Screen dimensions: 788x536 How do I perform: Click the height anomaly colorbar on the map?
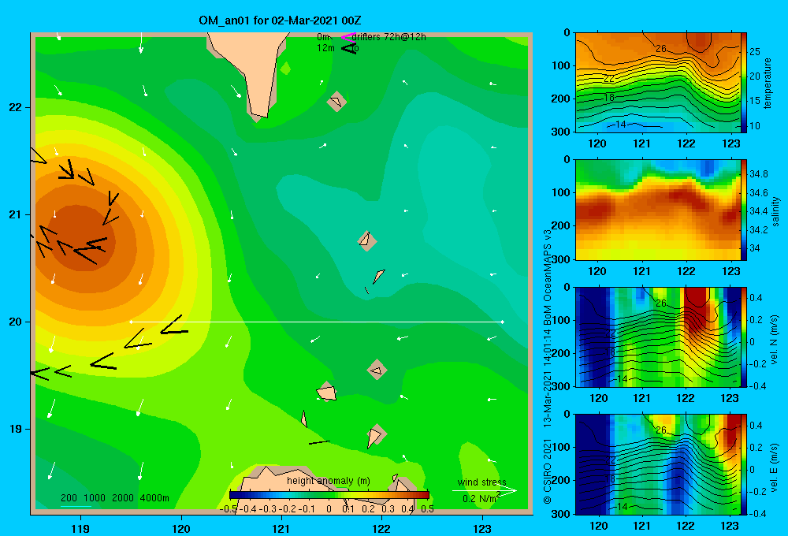coord(329,495)
